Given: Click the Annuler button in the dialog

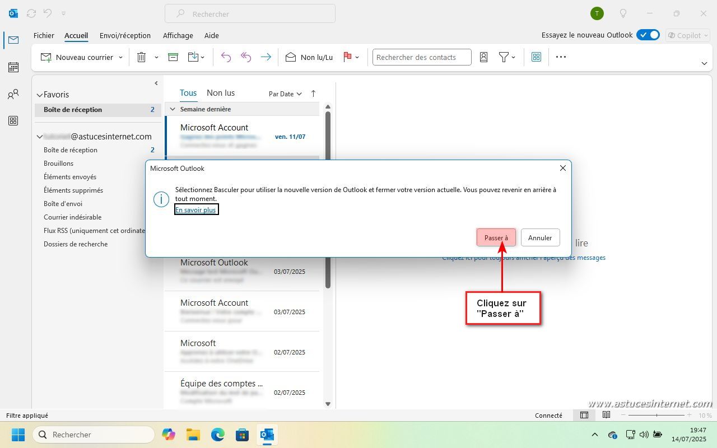Looking at the screenshot, I should (x=540, y=237).
